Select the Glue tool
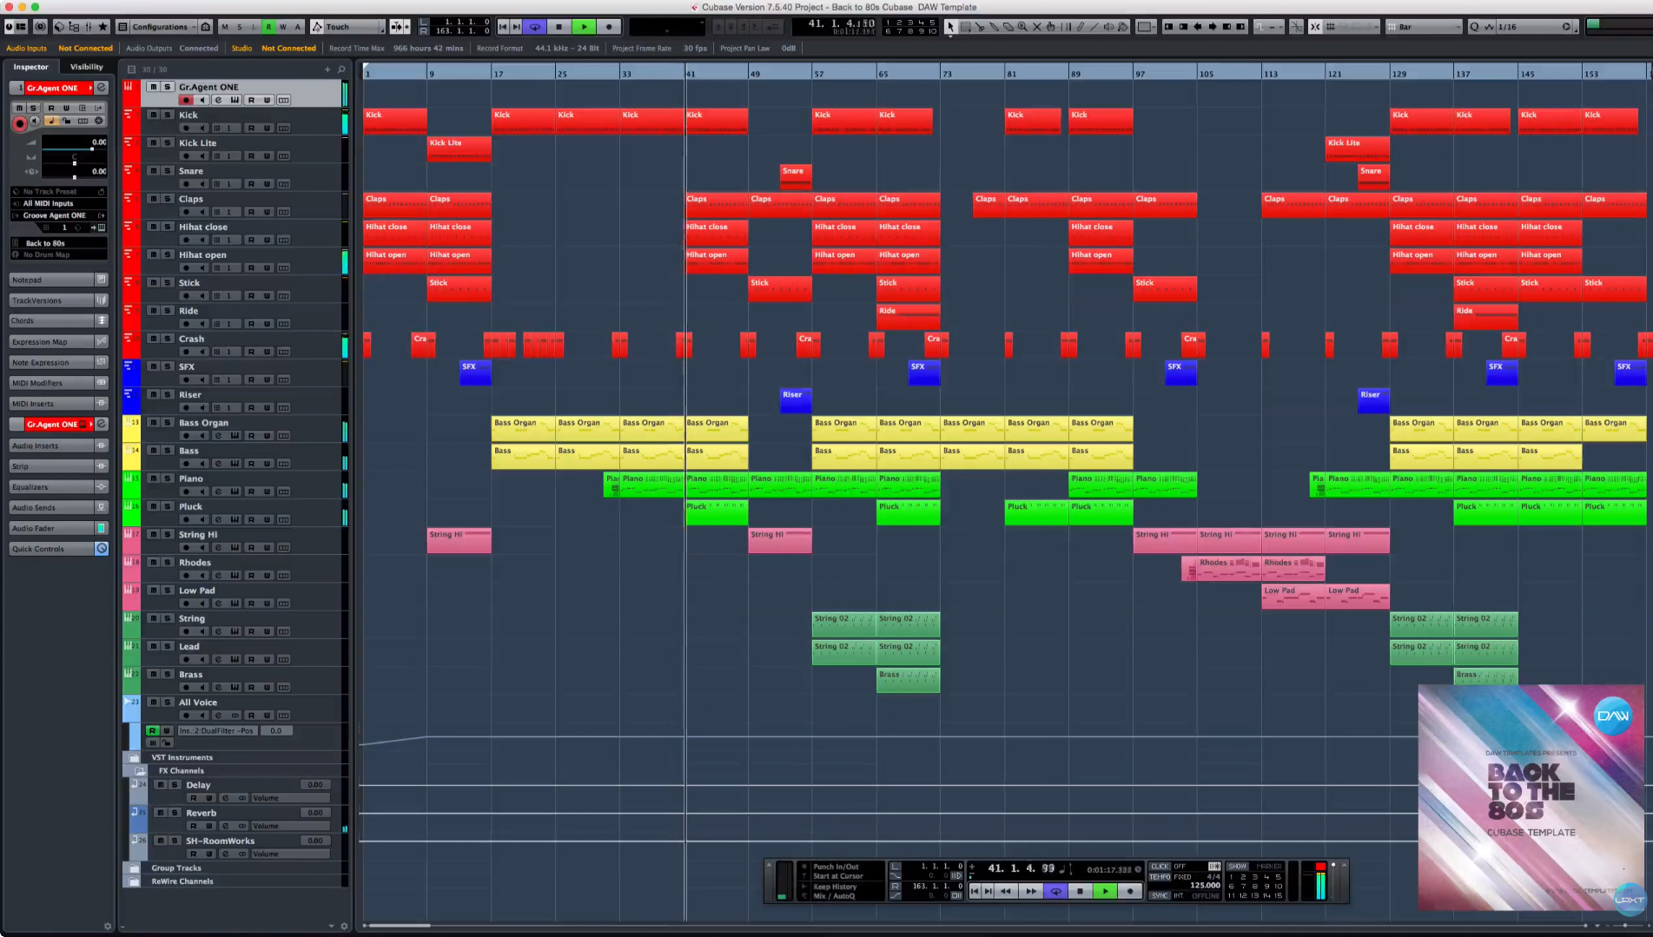This screenshot has width=1653, height=937. [x=995, y=27]
